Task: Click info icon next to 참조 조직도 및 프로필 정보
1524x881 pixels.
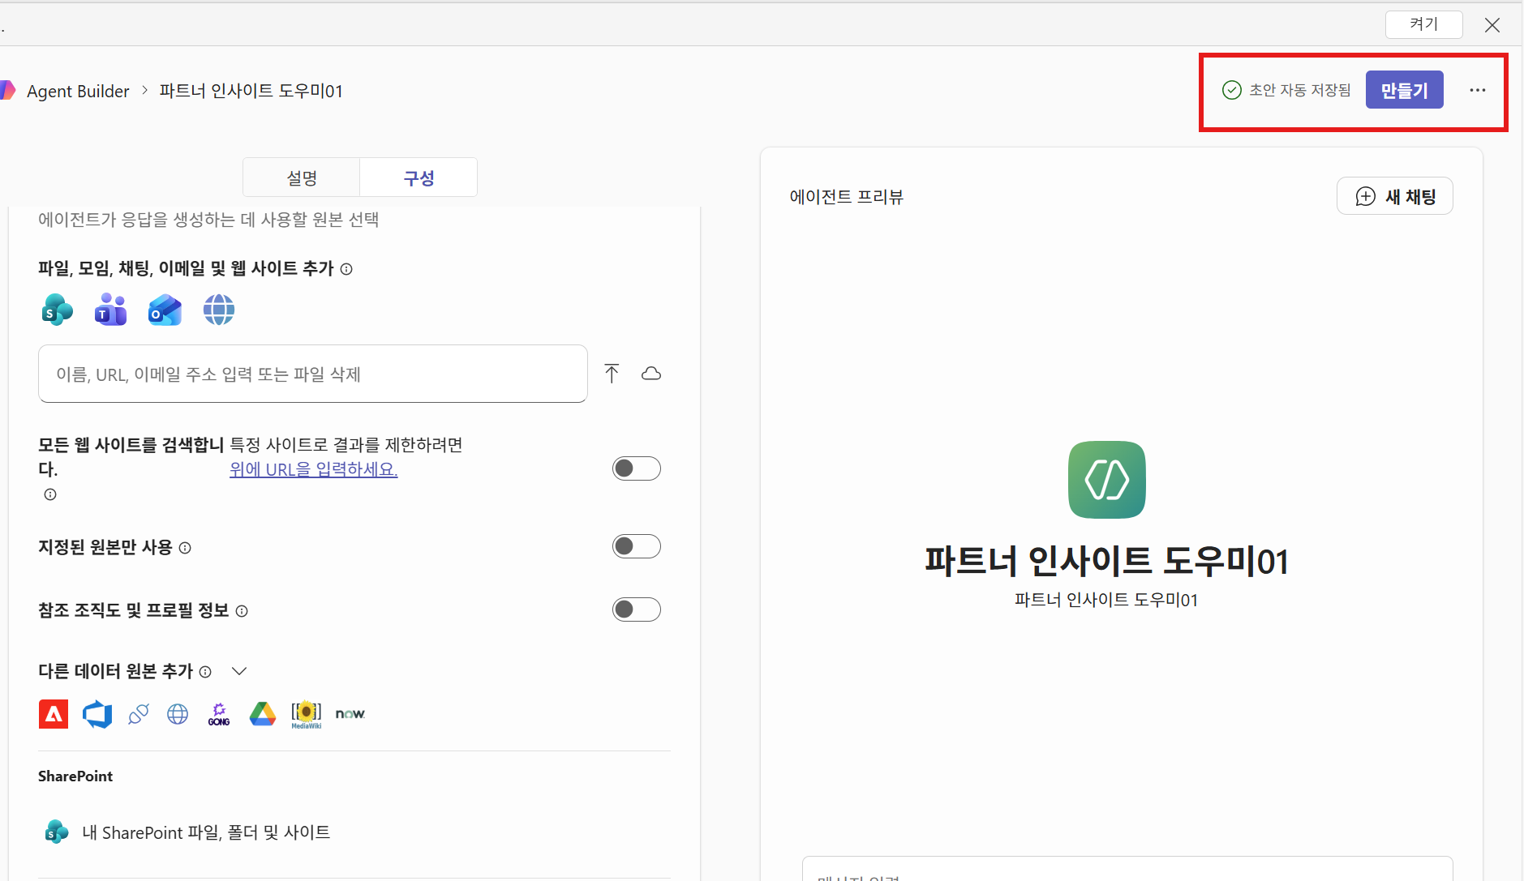Action: pos(242,611)
